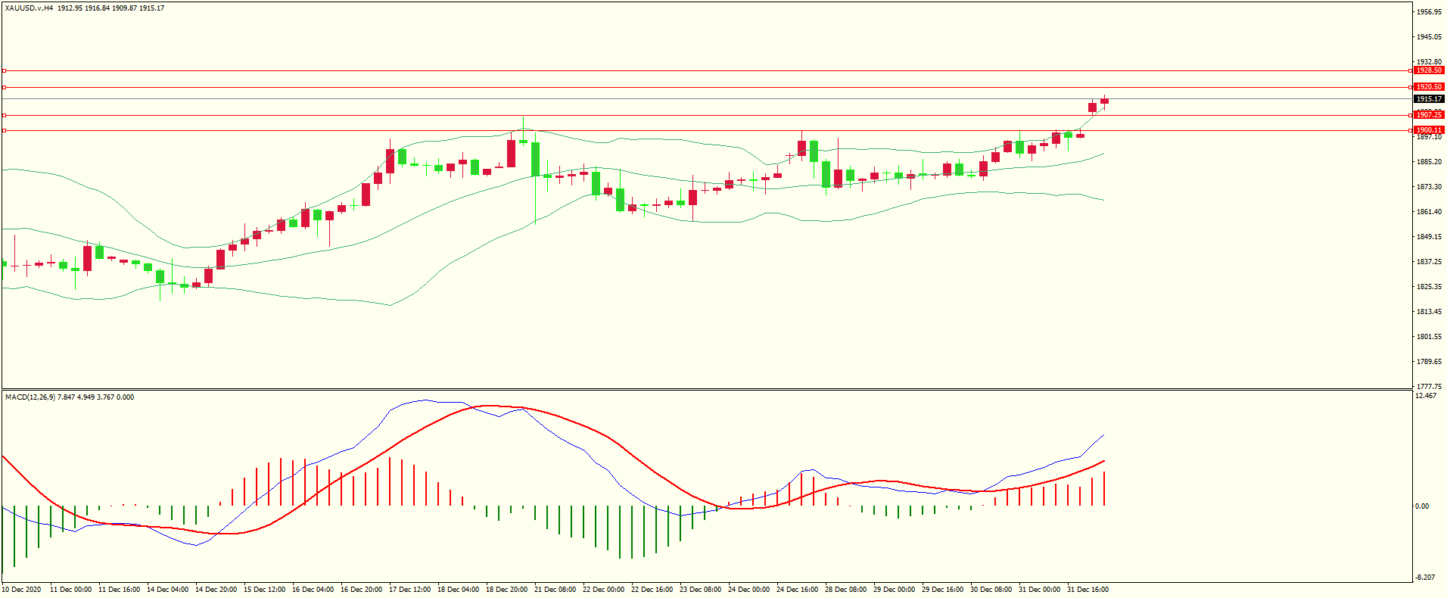
Task: Click the 1801.55 price scale value
Action: pos(1429,337)
